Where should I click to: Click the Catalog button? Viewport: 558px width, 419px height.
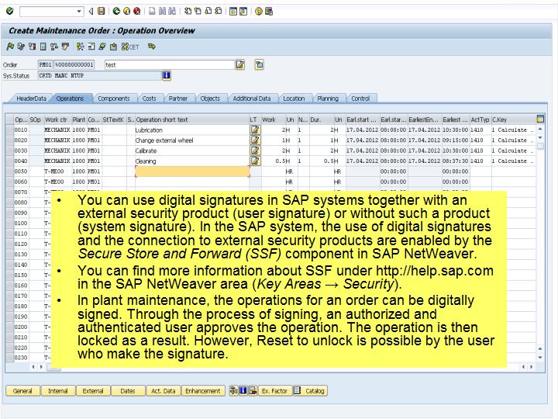310,391
